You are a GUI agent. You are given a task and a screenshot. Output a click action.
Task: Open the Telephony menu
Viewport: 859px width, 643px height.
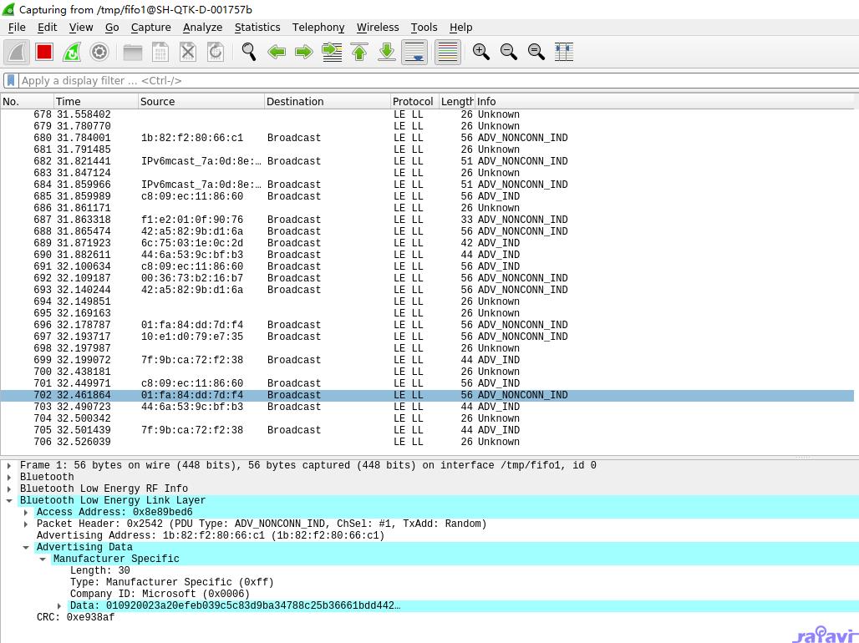coord(318,27)
